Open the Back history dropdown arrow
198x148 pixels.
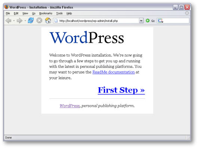(x=14, y=21)
